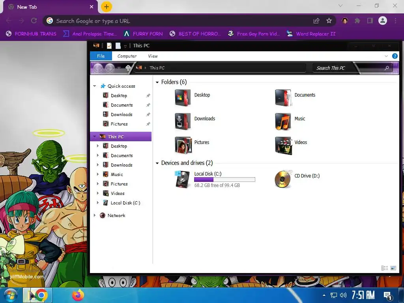Focus the Chrome address bar
The width and height of the screenshot is (404, 303).
click(x=180, y=21)
